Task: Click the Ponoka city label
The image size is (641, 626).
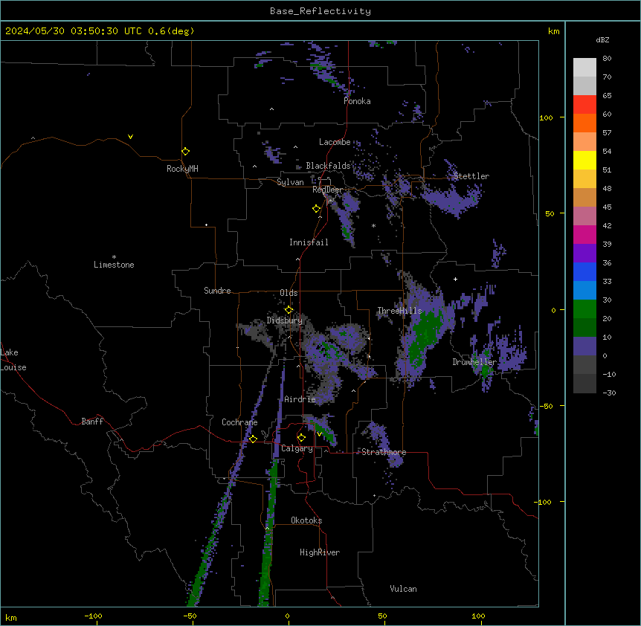Action: 357,101
